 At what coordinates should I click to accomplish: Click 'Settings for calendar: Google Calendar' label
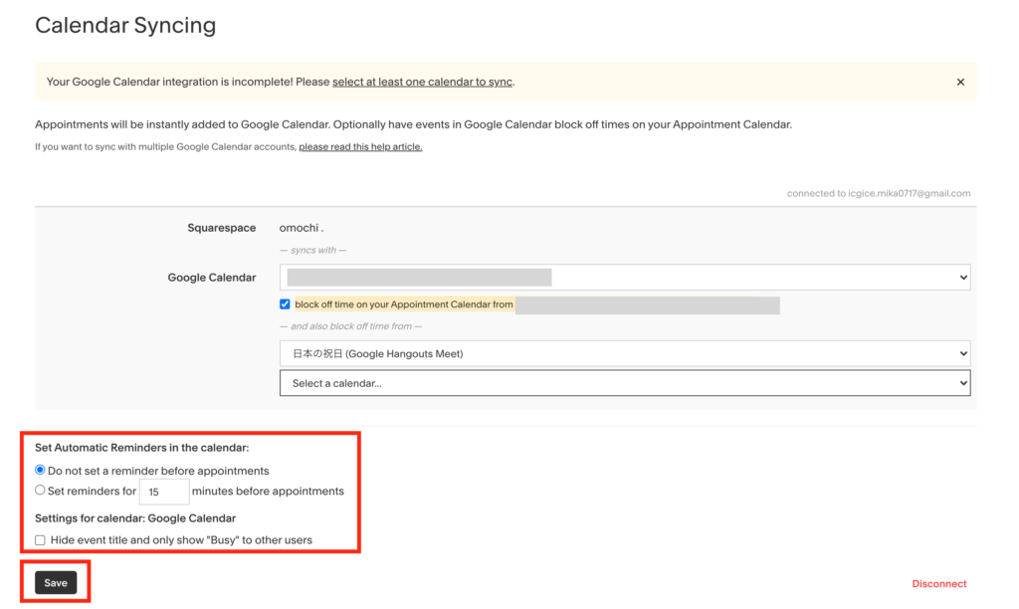(x=135, y=518)
